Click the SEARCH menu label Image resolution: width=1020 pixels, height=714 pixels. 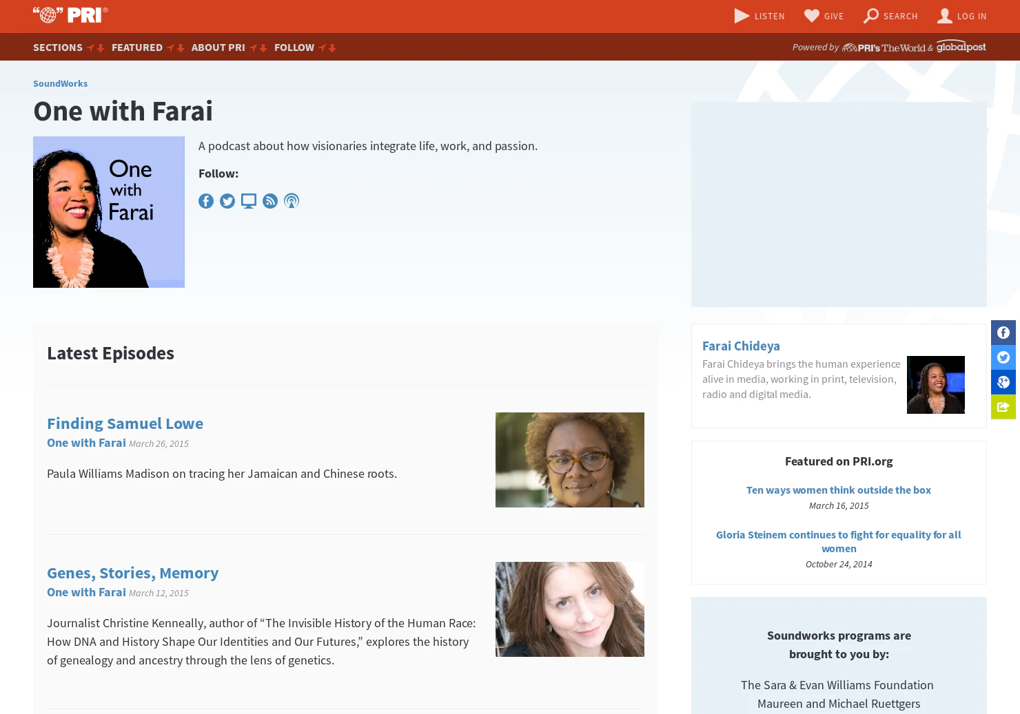click(901, 17)
